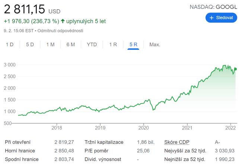Click the P/E poměr label
242x166 pixels.
point(97,151)
